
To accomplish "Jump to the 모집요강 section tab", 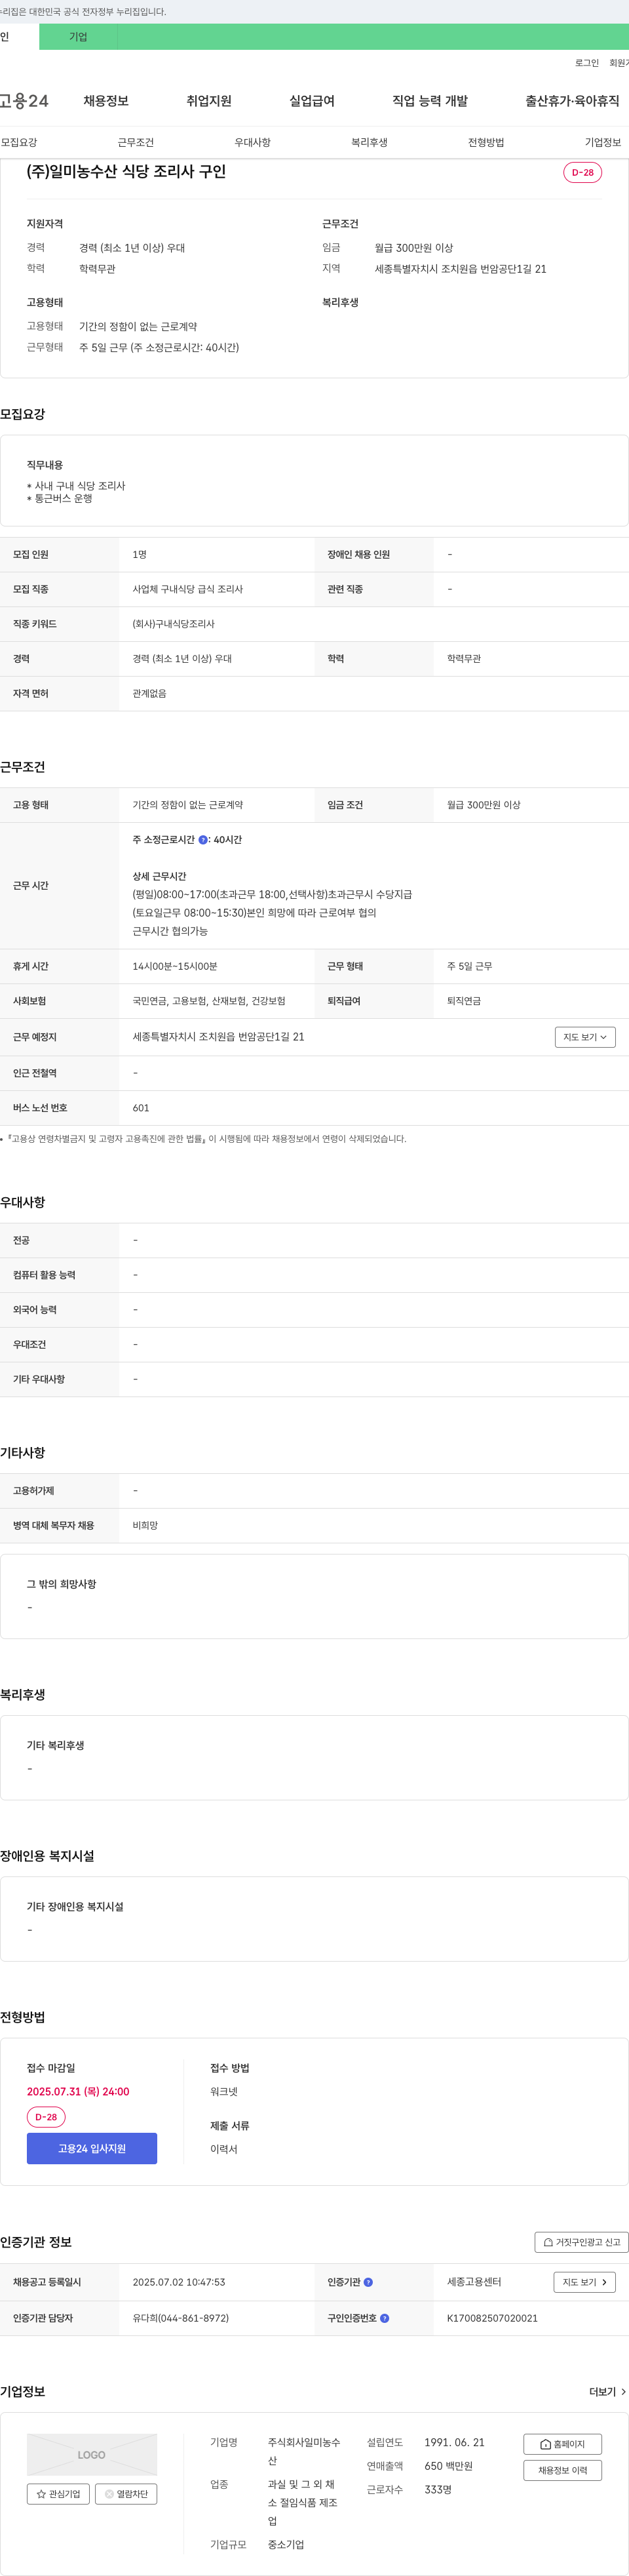I will tap(19, 143).
